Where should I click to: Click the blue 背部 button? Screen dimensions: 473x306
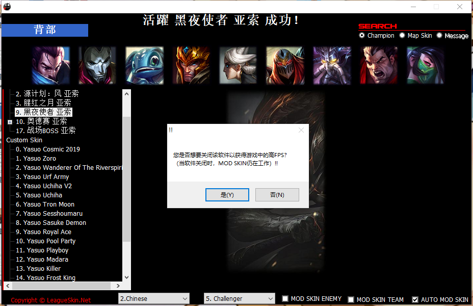click(x=45, y=30)
